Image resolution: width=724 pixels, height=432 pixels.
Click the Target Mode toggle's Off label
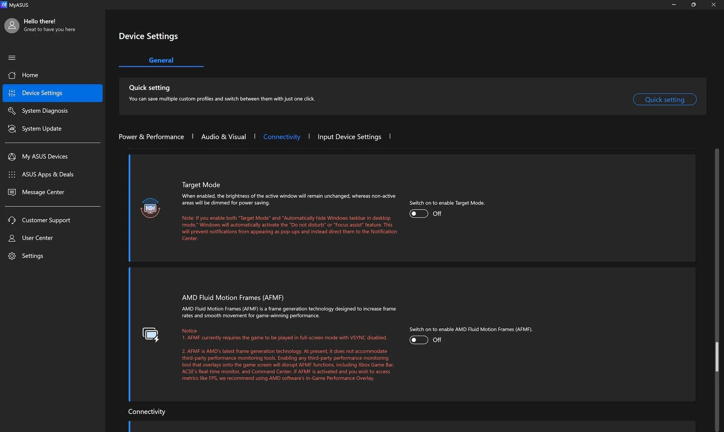point(437,214)
